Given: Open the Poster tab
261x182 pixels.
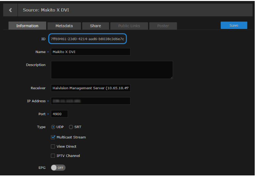Looking at the screenshot, I should tap(163, 26).
